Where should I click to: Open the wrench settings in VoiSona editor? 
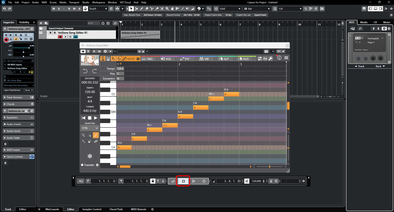[x=271, y=59]
